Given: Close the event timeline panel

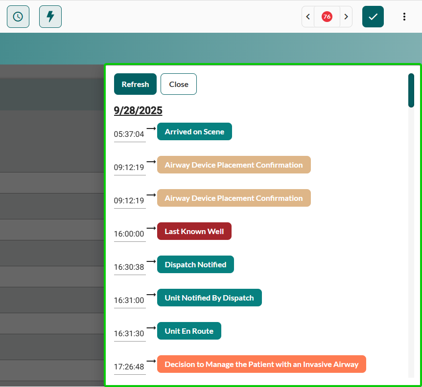Looking at the screenshot, I should pos(178,84).
